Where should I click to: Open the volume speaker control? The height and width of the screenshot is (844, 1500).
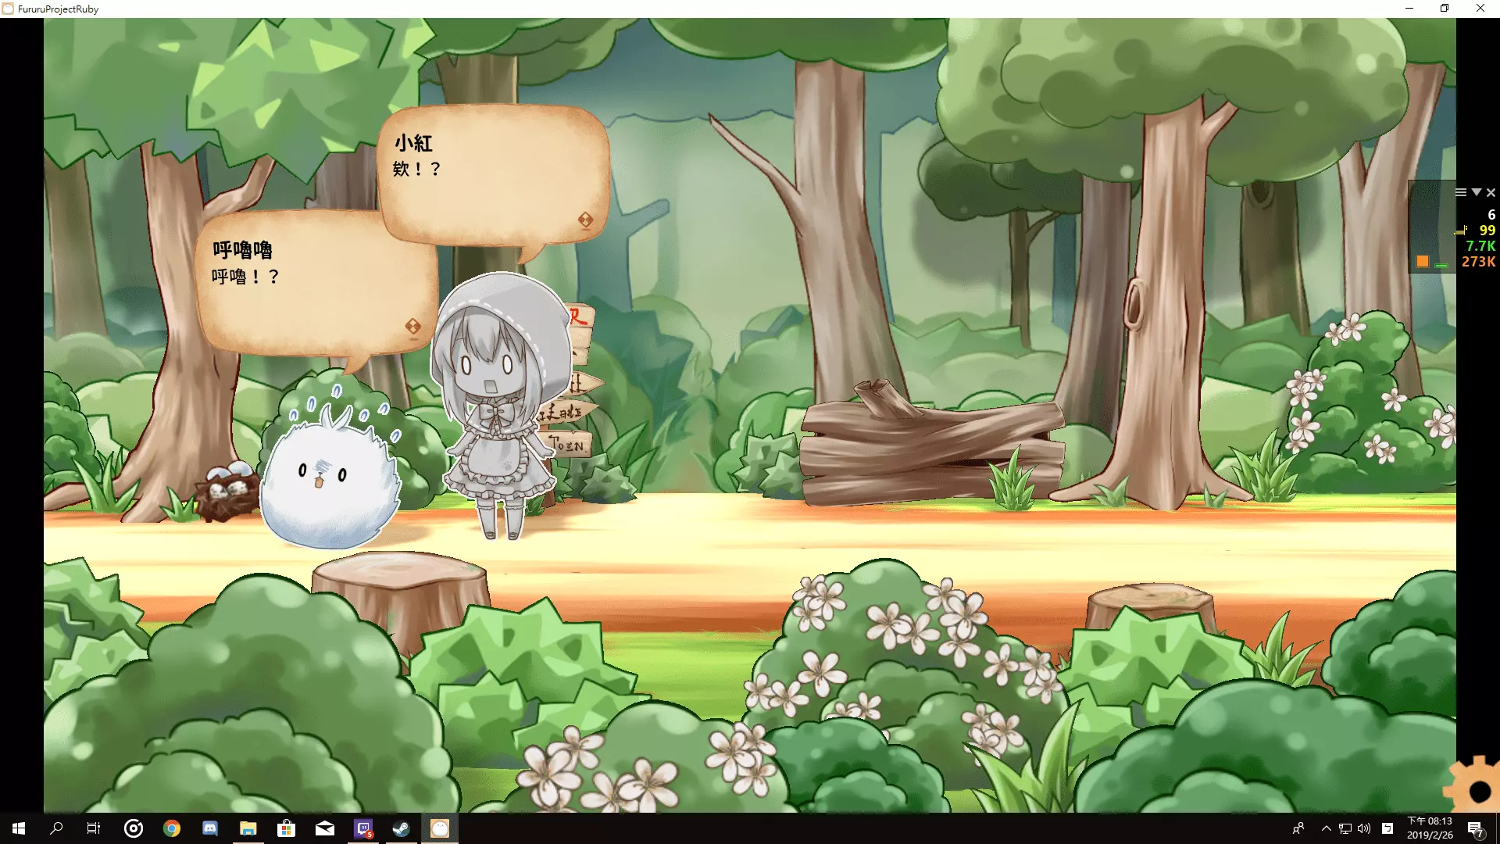1364,828
